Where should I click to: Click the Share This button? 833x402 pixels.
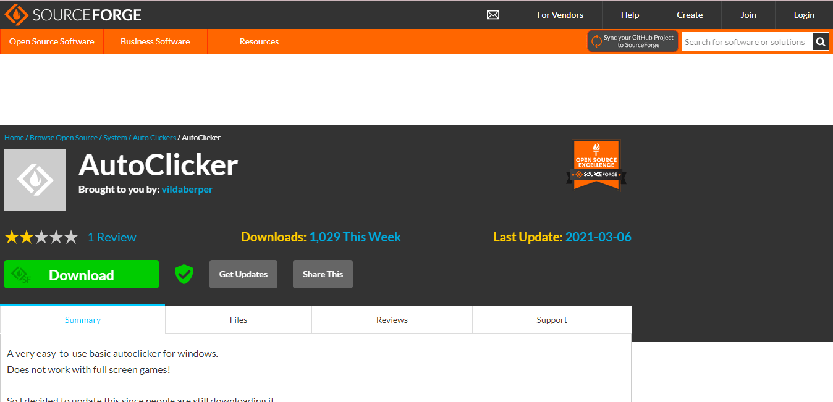pyautogui.click(x=323, y=274)
